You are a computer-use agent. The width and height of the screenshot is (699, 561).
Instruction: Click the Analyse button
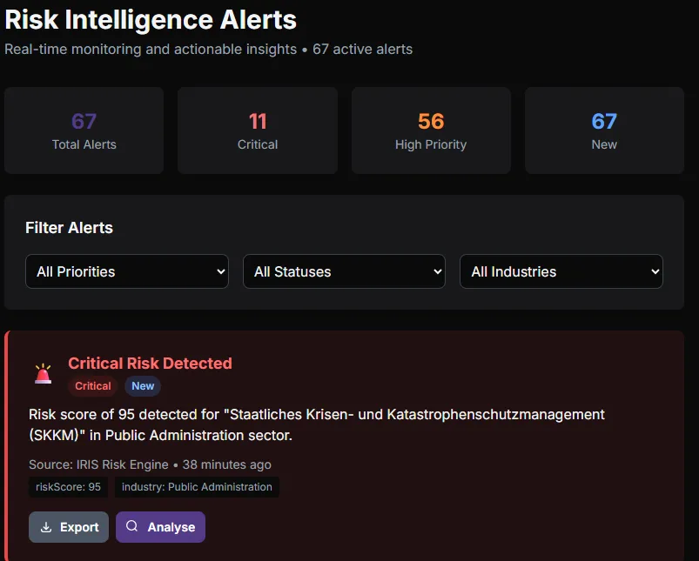pyautogui.click(x=160, y=527)
